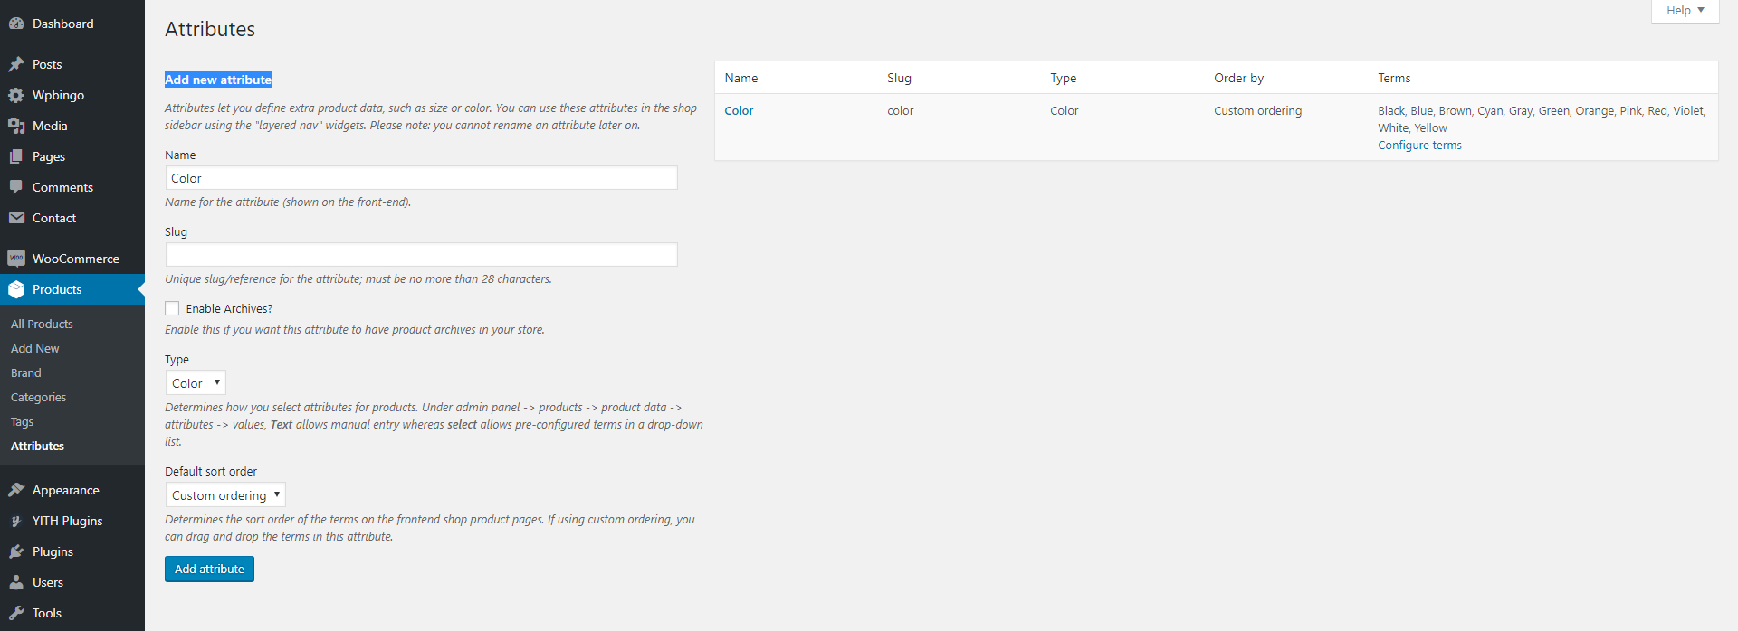Click the Wpbingo gear icon
This screenshot has width=1738, height=631.
16,95
